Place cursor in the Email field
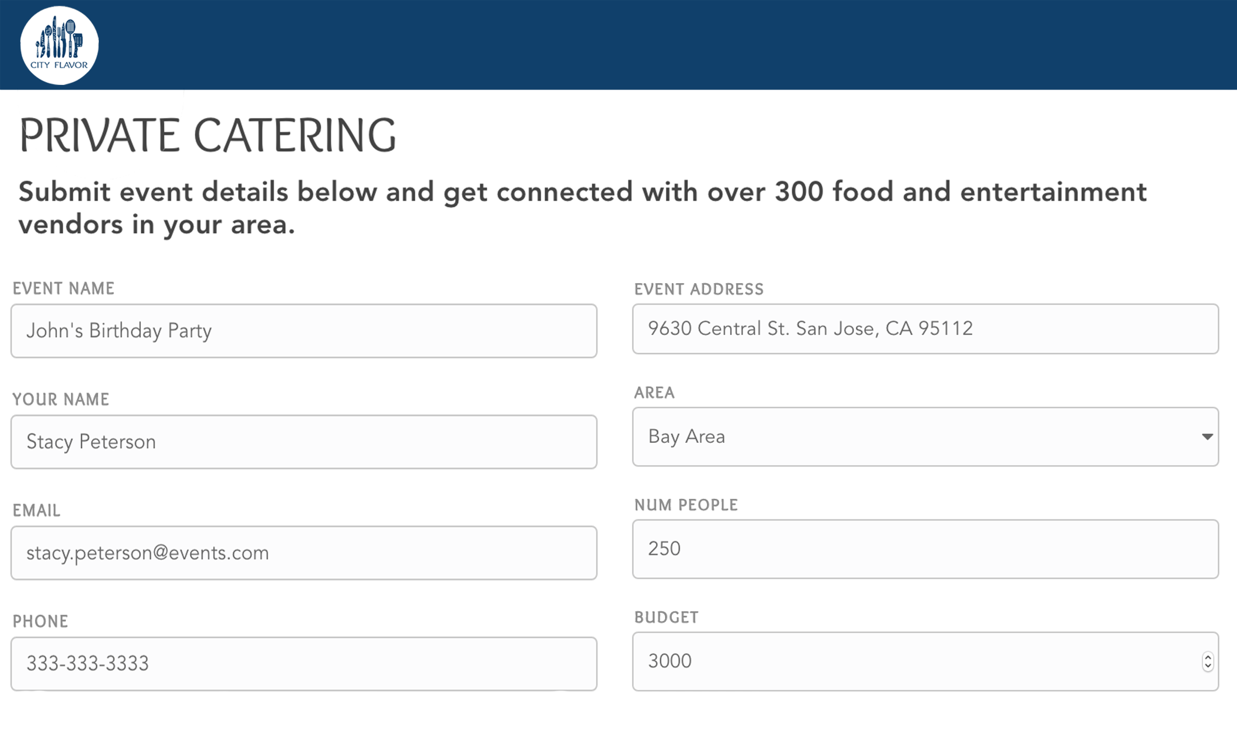This screenshot has height=735, width=1237. point(304,553)
